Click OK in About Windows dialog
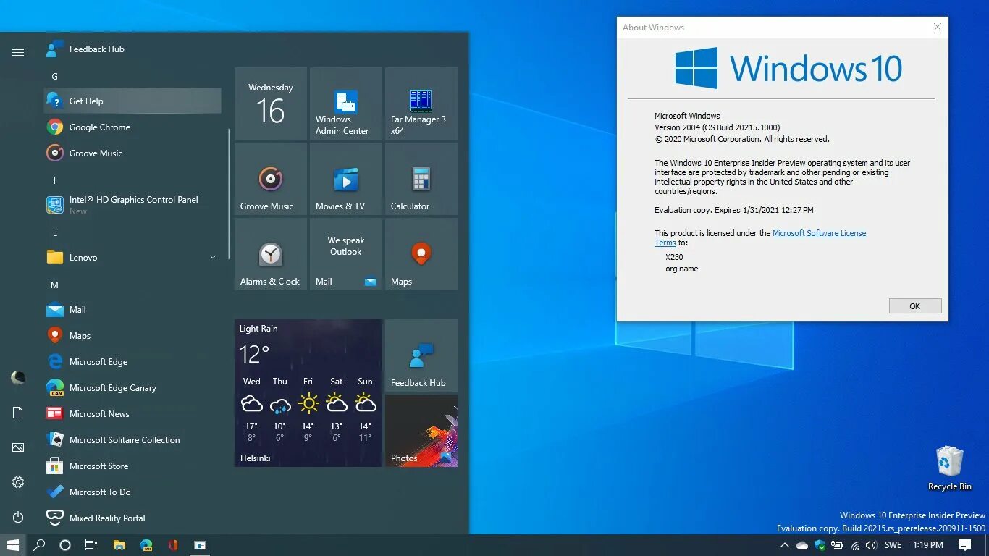 point(915,306)
